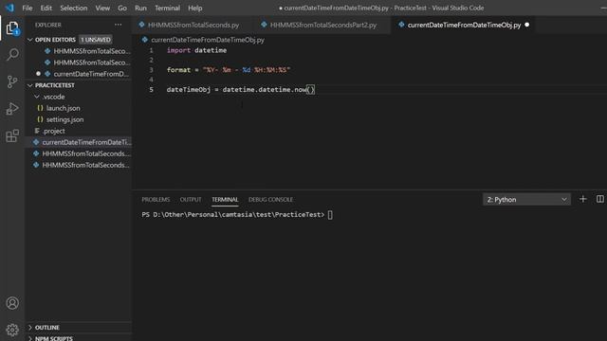Screen dimensions: 607x341
Task: Create a new terminal with plus icon
Action: [x=583, y=199]
